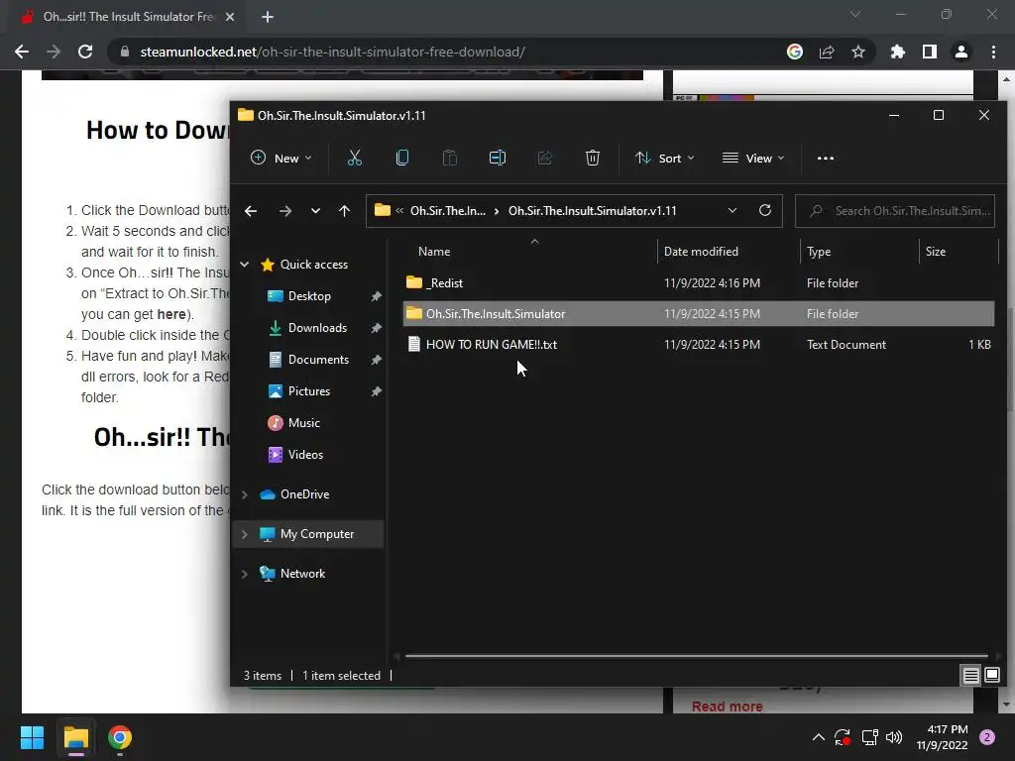Share this page from address bar

[x=827, y=52]
